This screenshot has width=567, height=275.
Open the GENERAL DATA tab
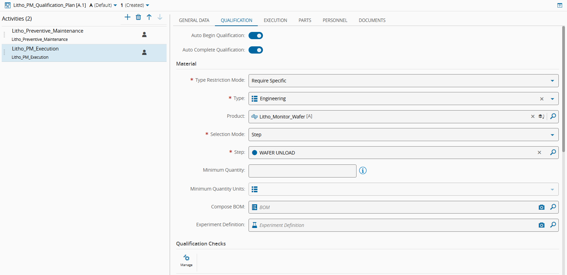(x=194, y=20)
